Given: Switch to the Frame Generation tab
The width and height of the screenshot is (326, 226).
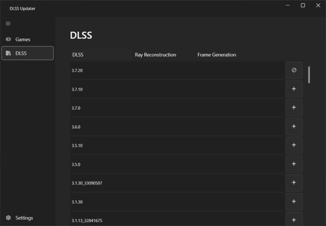Looking at the screenshot, I should (216, 55).
